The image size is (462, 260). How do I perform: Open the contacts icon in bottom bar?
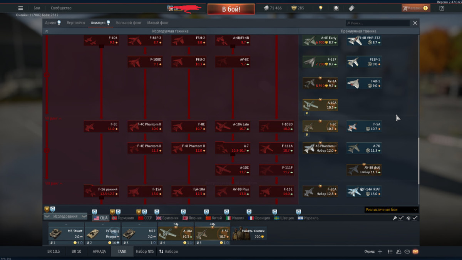tap(398, 252)
